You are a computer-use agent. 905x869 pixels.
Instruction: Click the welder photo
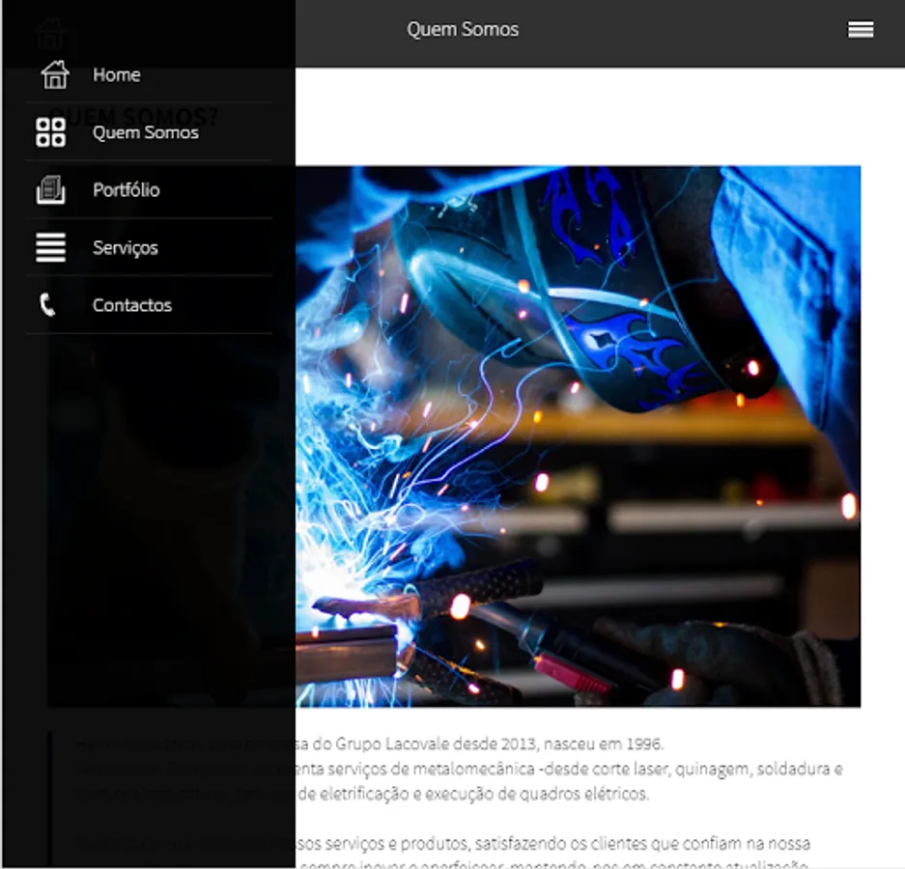pos(454,436)
